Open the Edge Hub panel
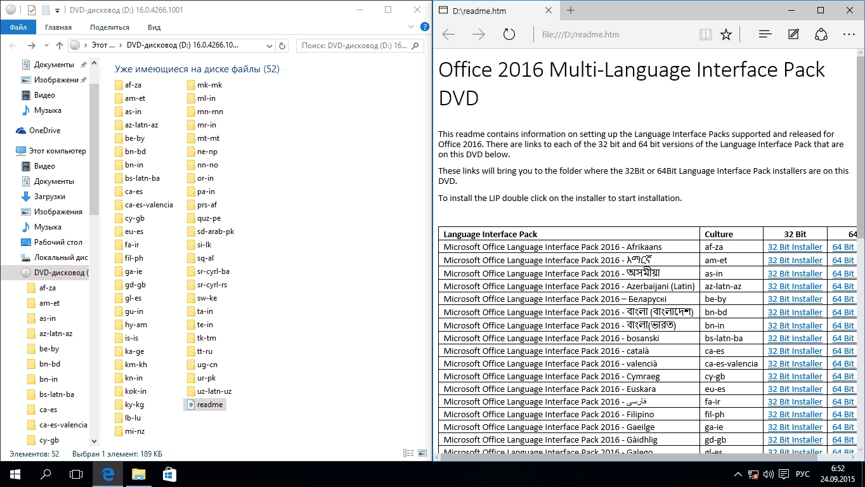This screenshot has width=865, height=487. [765, 34]
